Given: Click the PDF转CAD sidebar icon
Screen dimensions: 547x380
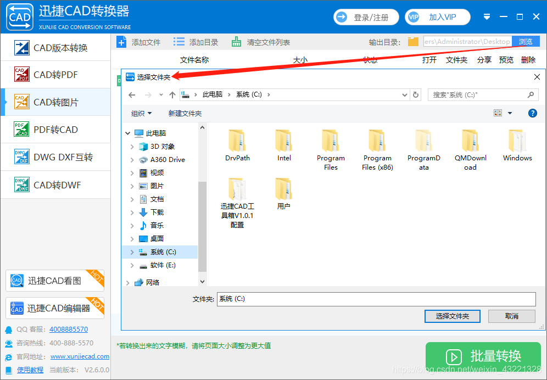Looking at the screenshot, I should point(21,130).
